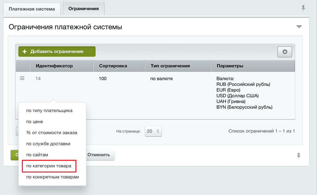Choose по сайтам from the menu
This screenshot has width=317, height=195.
[37, 155]
